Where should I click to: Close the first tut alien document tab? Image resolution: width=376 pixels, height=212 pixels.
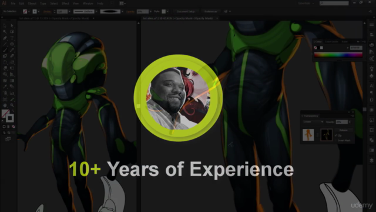click(93, 18)
